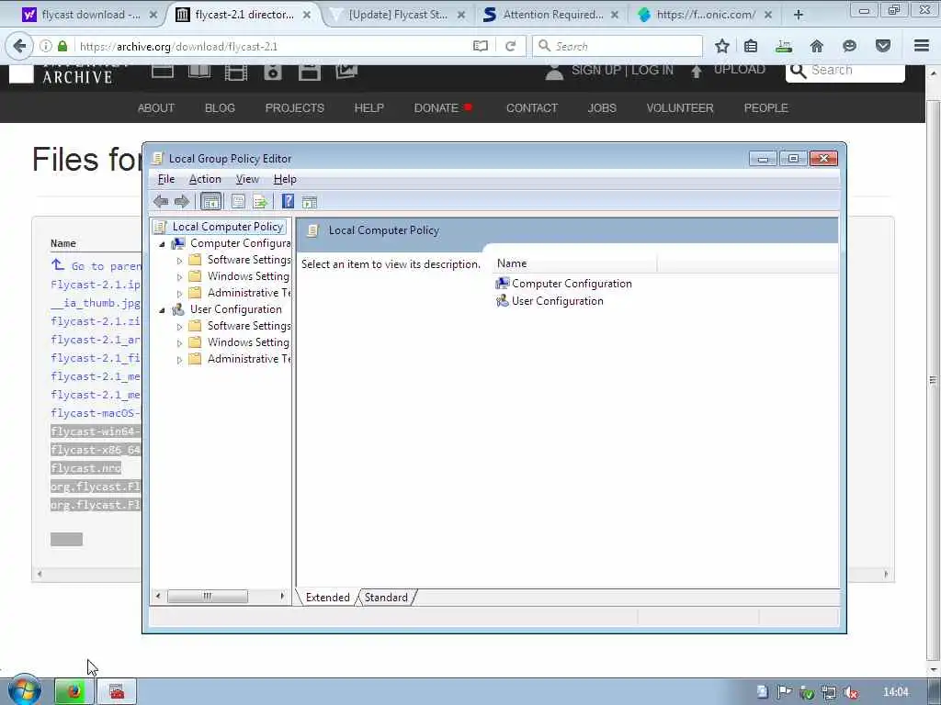Toggle the Show/Hide Action Pane icon
This screenshot has height=705, width=941.
click(x=309, y=202)
